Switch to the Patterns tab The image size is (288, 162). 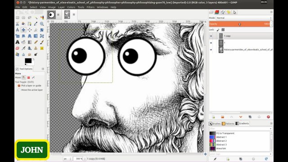coord(228,124)
